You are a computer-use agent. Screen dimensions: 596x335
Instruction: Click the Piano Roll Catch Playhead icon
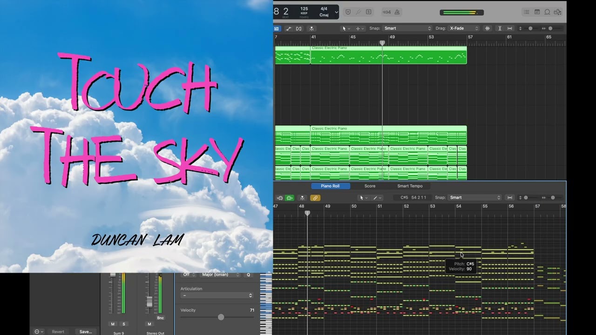pyautogui.click(x=302, y=198)
